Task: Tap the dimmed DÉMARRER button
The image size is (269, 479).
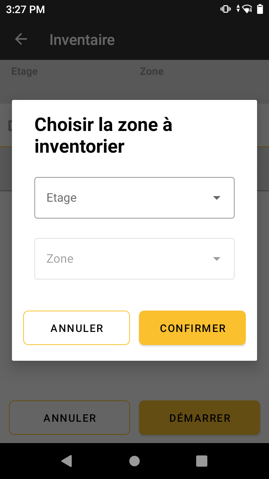Action: (200, 418)
